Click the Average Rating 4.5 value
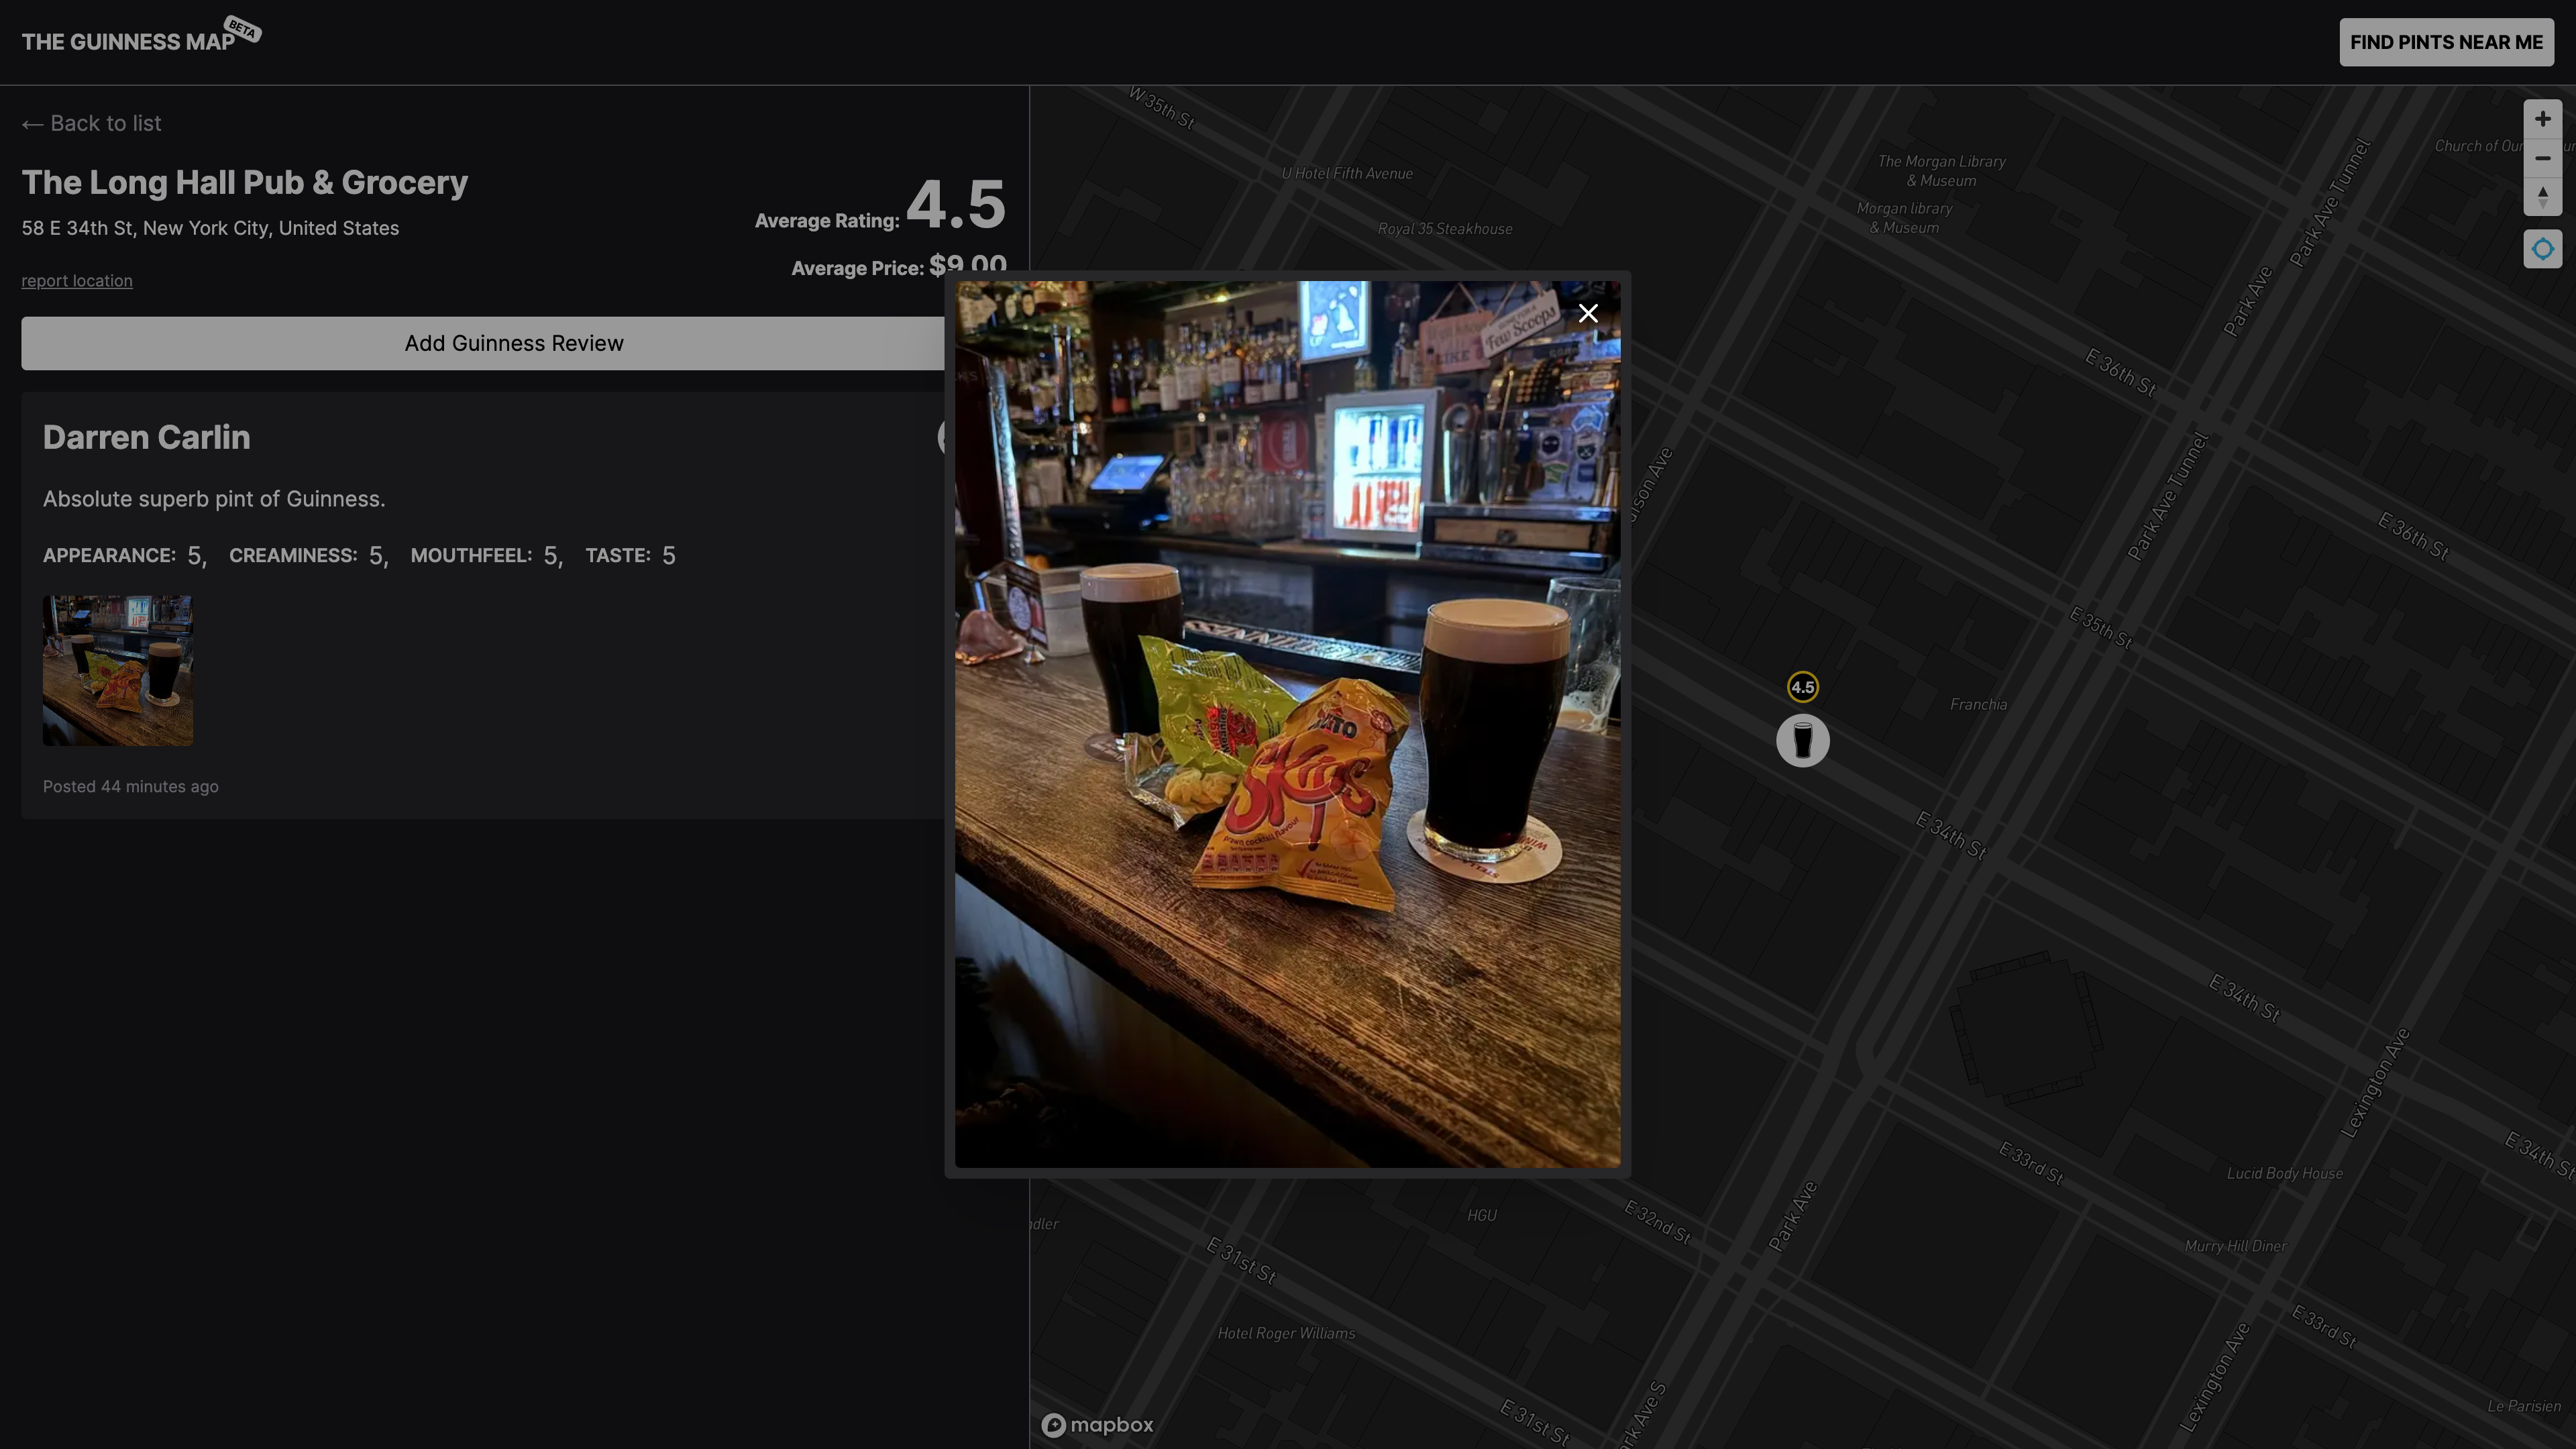The width and height of the screenshot is (2576, 1449). point(955,204)
